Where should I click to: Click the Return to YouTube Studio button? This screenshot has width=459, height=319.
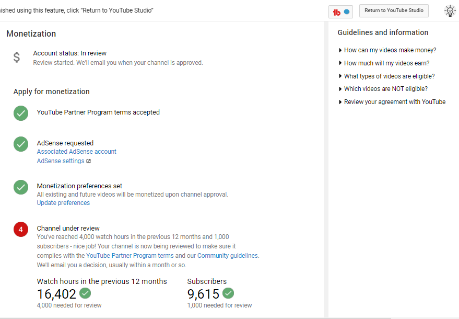click(x=394, y=10)
